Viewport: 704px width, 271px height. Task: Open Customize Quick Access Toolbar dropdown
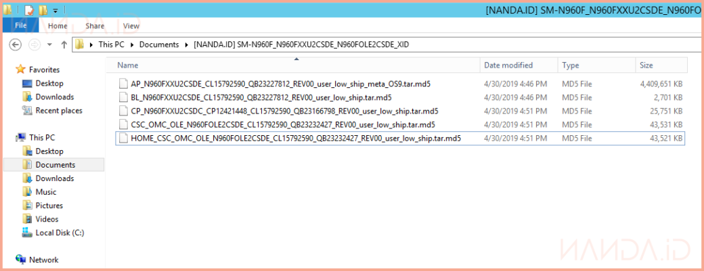(54, 11)
